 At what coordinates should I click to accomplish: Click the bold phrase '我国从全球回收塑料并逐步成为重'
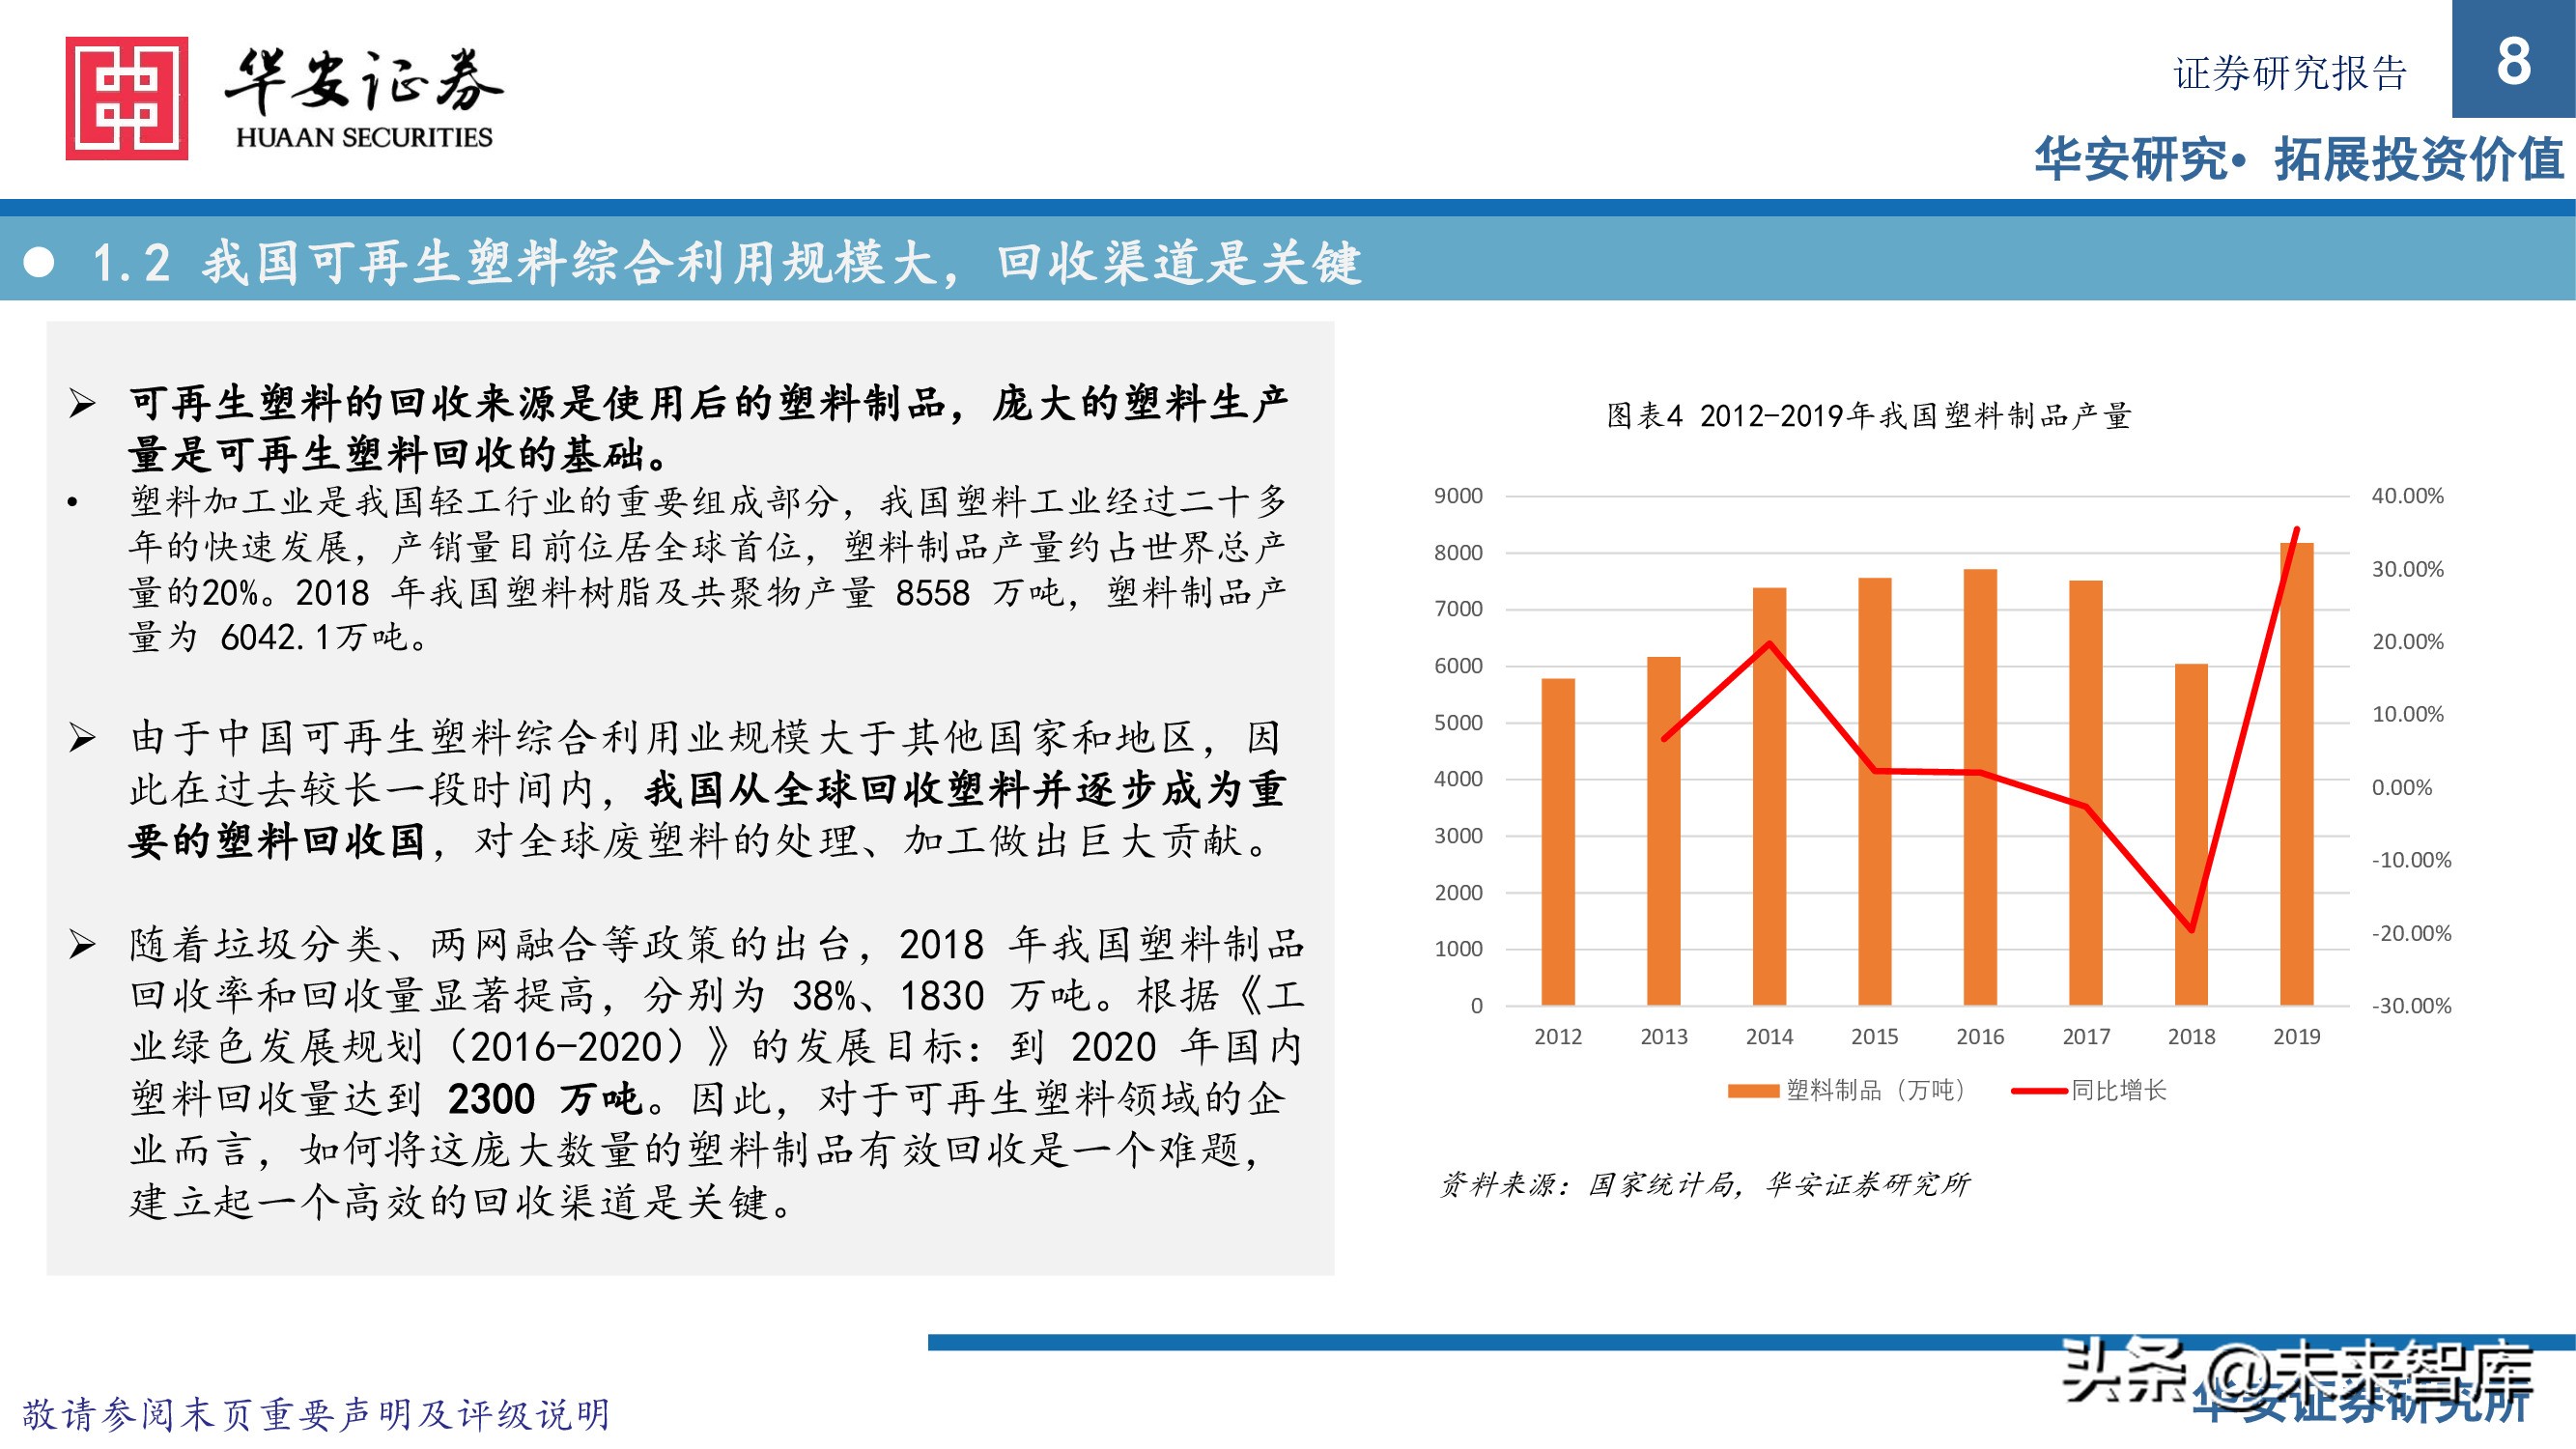(965, 790)
